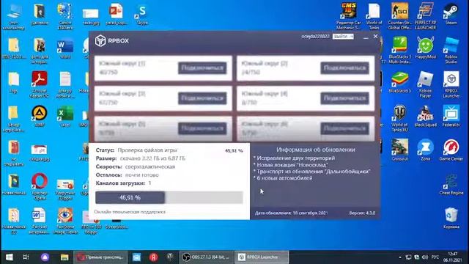The height and width of the screenshot is (264, 469).
Task: Select the Federal.tv shortcut
Action: (451, 117)
